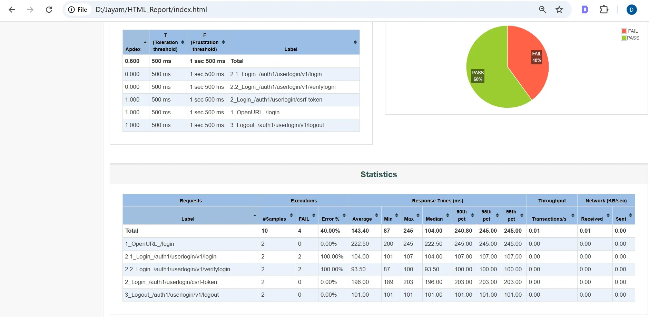Click Statistics row label 3_Logout
The width and height of the screenshot is (649, 317).
[x=172, y=295]
